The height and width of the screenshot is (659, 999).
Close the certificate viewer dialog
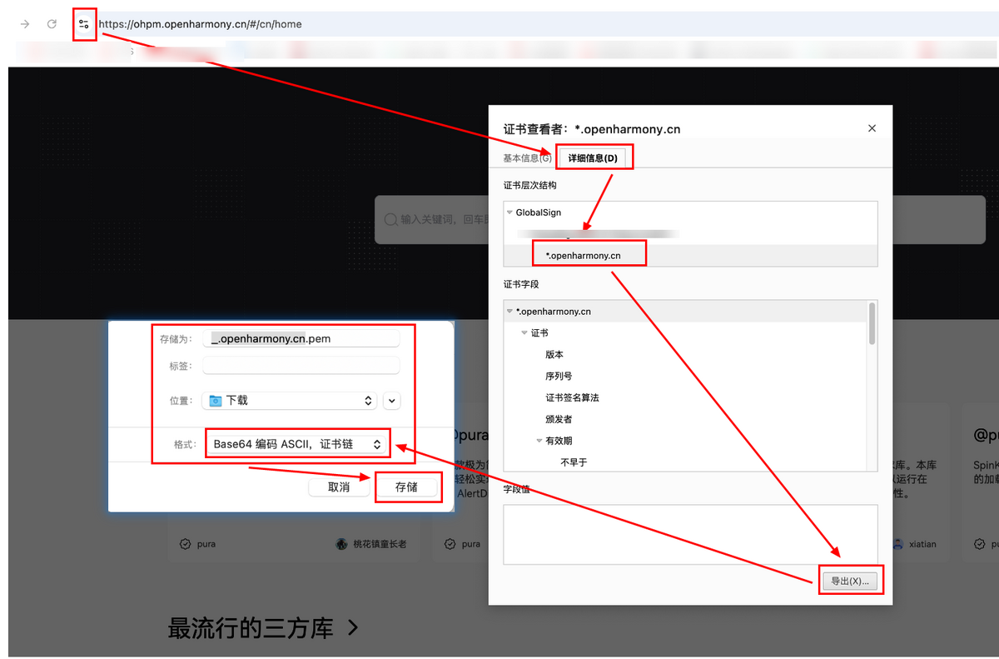tap(872, 128)
